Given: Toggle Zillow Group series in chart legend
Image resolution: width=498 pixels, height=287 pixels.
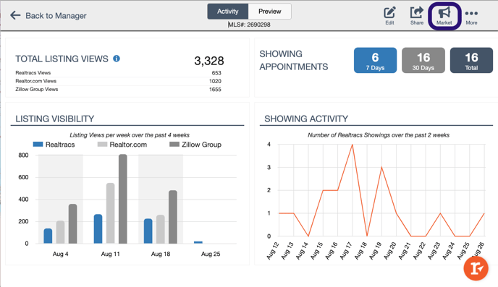Looking at the screenshot, I should tap(195, 145).
